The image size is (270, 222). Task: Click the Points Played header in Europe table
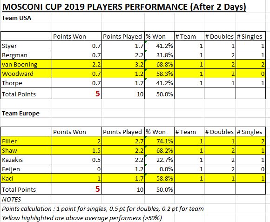123,132
